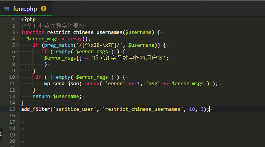
Task: Click 'add_filter' on line 15
Action: tap(35, 109)
